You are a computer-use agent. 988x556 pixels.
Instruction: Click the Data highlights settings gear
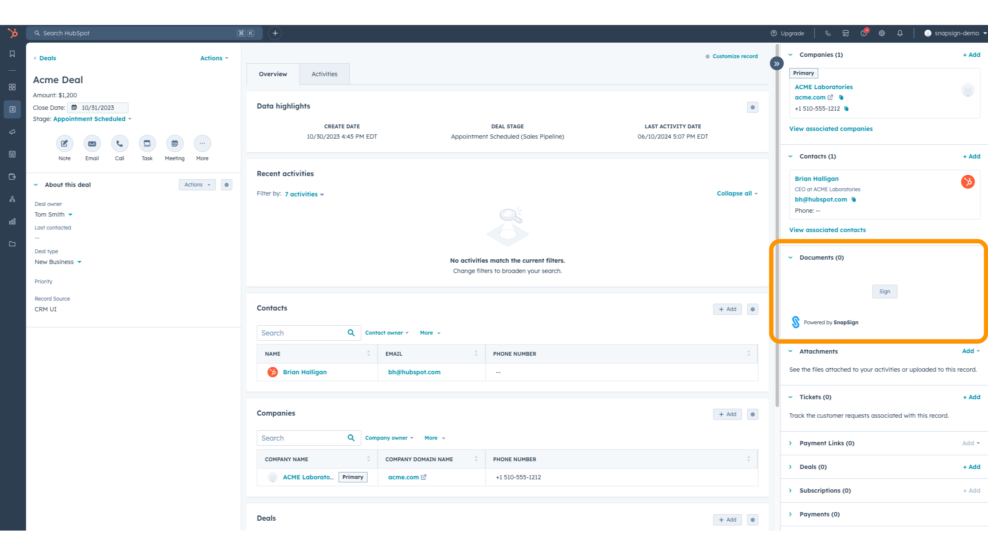(x=753, y=107)
